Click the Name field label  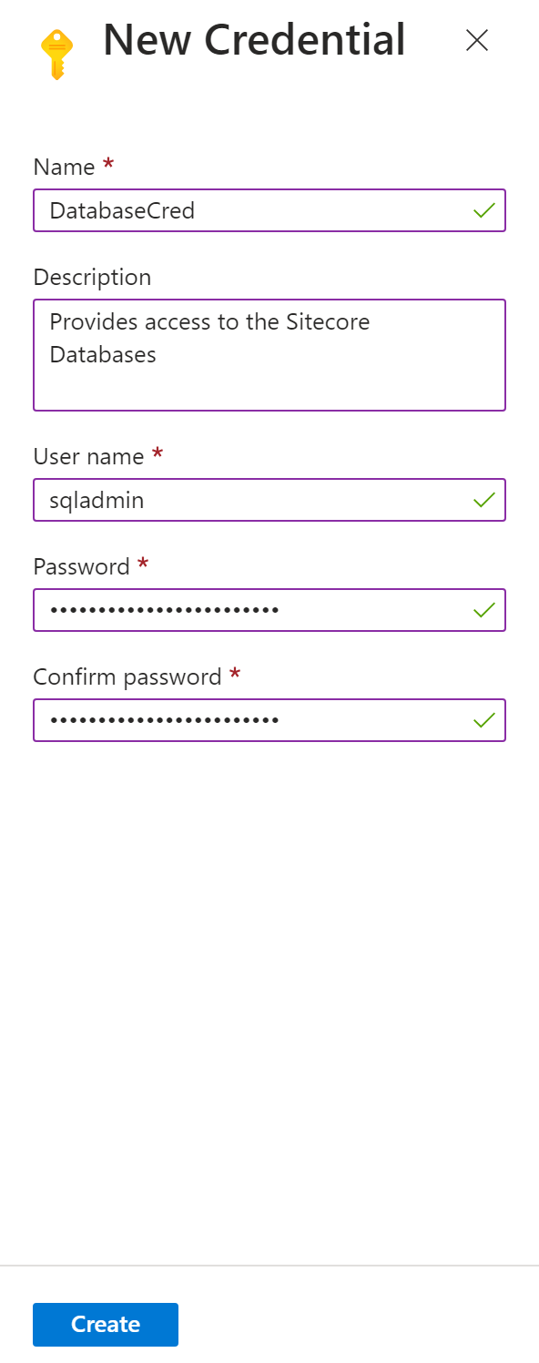pyautogui.click(x=64, y=167)
